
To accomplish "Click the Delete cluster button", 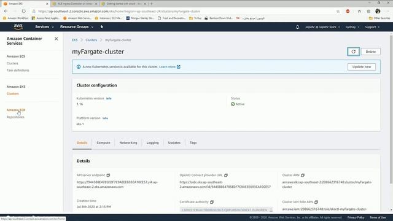I will (371, 52).
